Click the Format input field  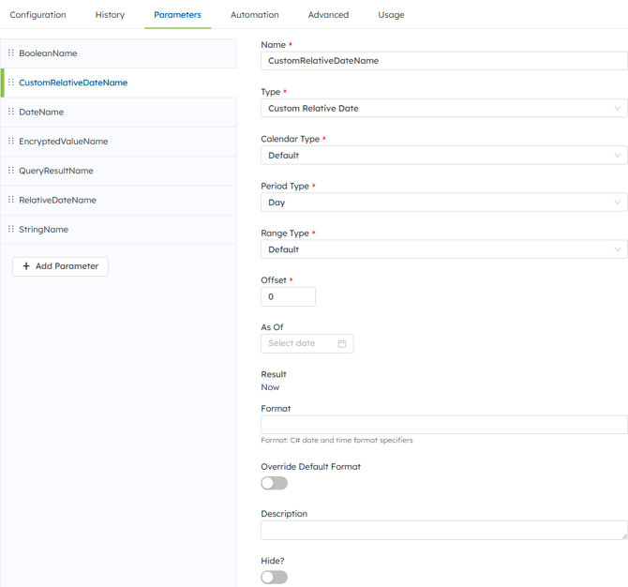443,425
